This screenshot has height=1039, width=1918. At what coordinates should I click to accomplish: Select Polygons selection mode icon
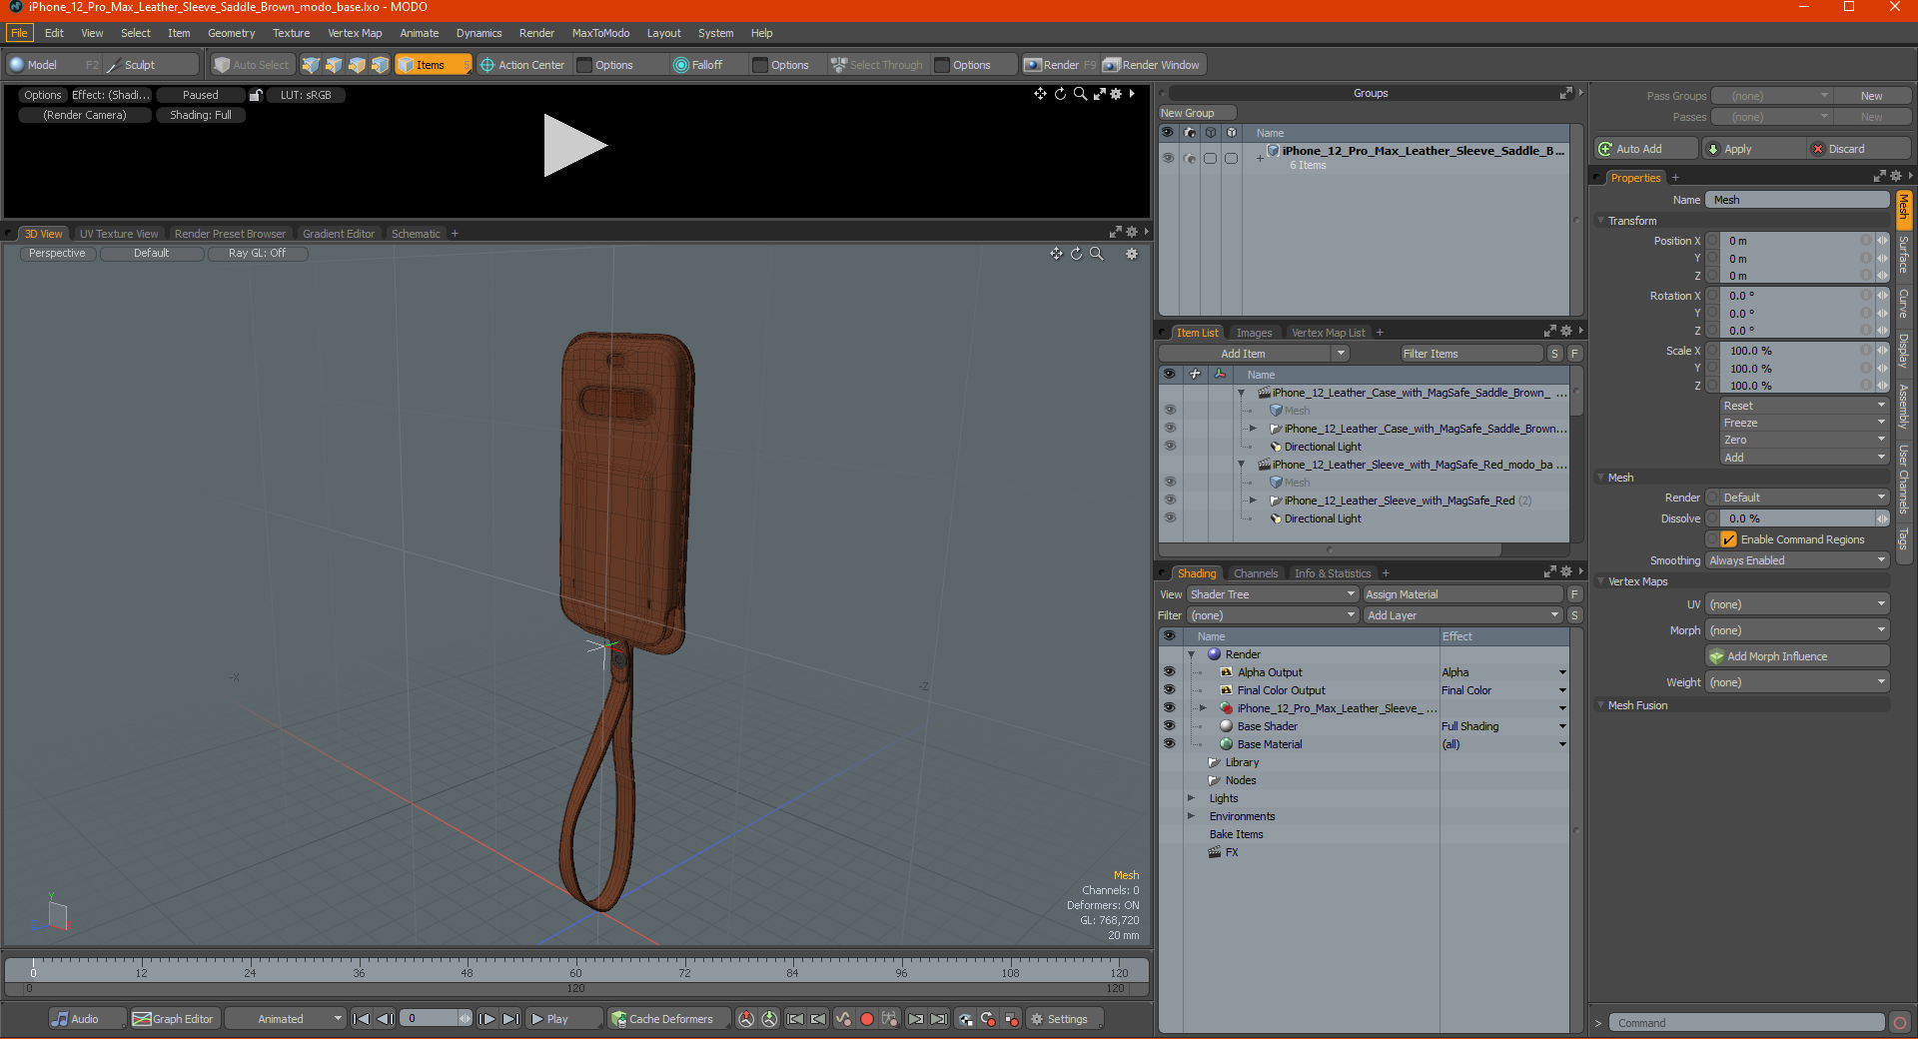(x=357, y=65)
